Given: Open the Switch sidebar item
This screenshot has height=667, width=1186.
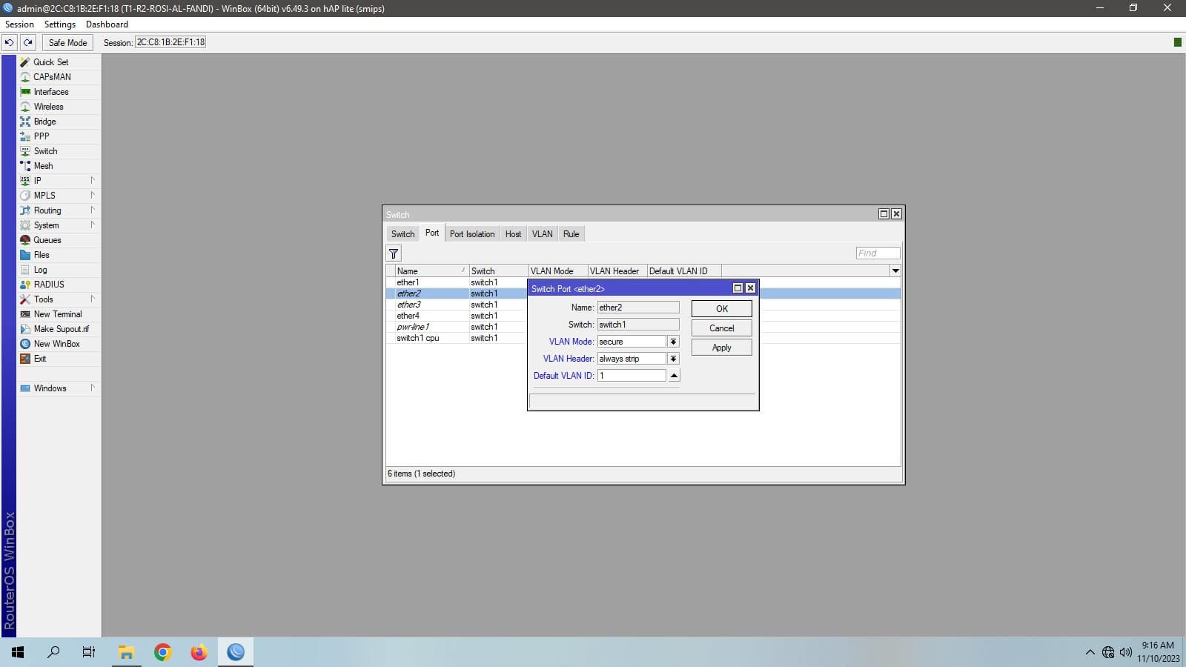Looking at the screenshot, I should point(59,151).
